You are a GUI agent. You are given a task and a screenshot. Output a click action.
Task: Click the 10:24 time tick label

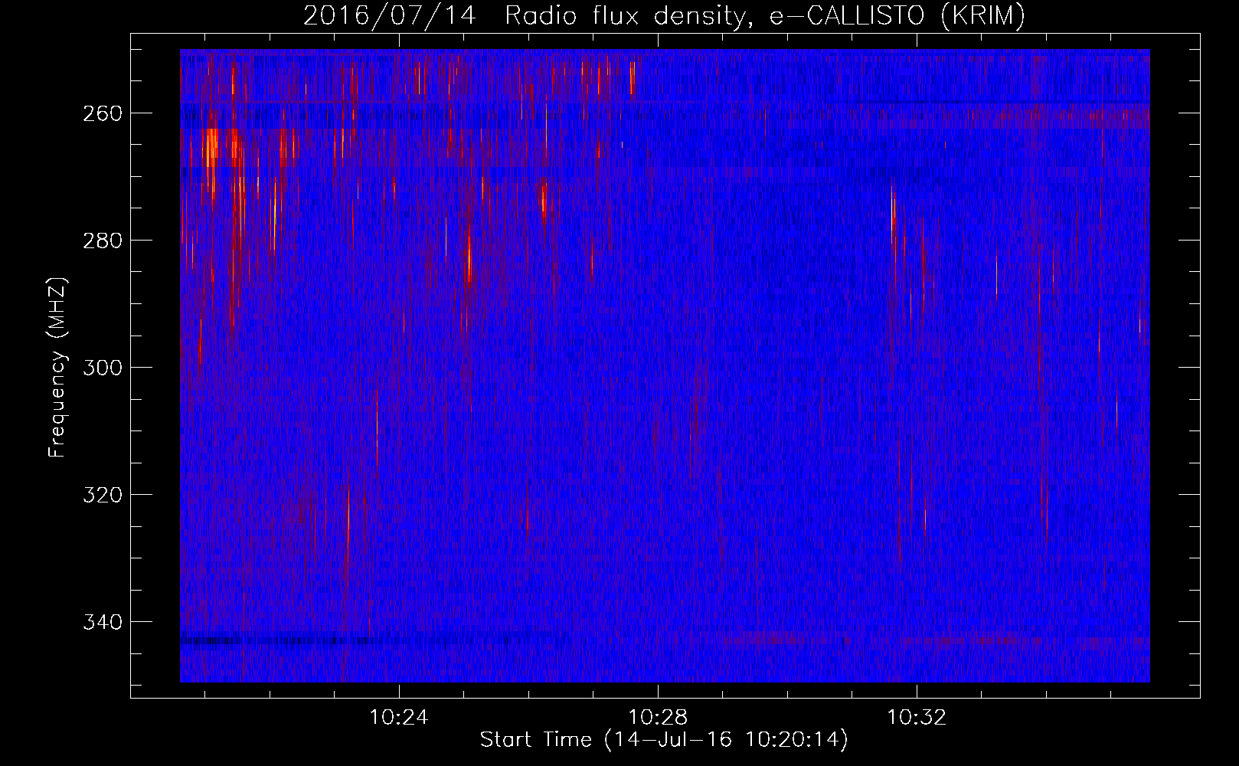click(x=399, y=718)
